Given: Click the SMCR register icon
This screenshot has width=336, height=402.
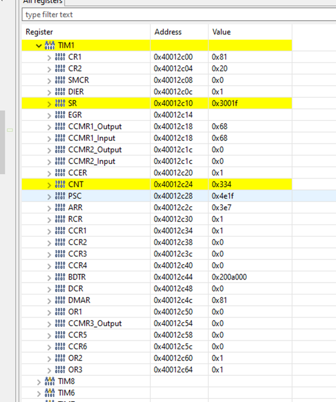Looking at the screenshot, I should (x=60, y=80).
